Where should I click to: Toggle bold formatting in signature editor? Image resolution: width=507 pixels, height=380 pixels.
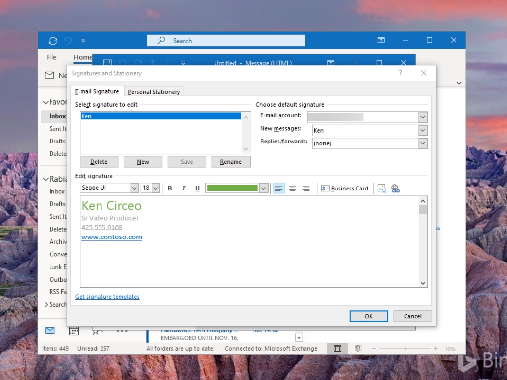[x=170, y=189]
